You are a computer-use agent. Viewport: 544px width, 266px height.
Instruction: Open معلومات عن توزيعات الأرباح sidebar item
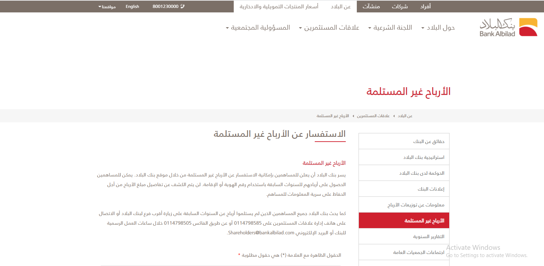point(416,205)
